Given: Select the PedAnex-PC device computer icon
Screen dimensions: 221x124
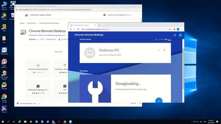Looking at the screenshot, I should coord(90,53).
